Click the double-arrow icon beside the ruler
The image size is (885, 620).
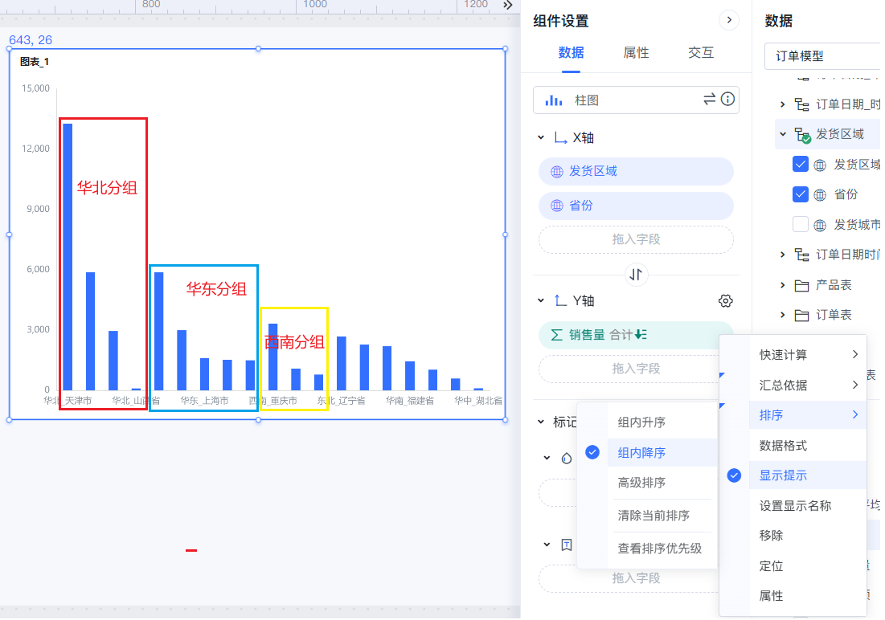point(508,5)
